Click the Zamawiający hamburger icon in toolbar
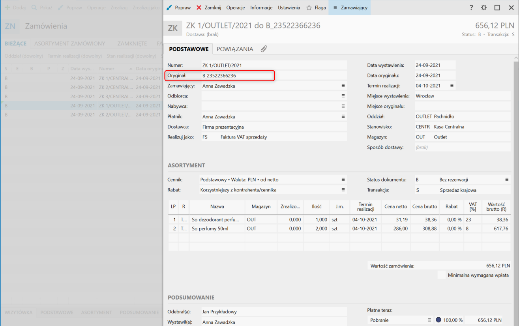The width and height of the screenshot is (519, 326). pos(335,7)
